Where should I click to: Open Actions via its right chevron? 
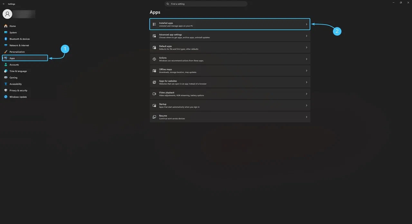306,59
